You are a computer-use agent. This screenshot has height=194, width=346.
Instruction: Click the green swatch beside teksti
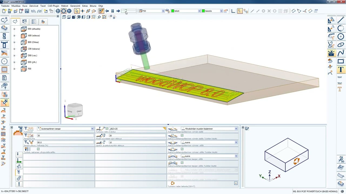(x=173, y=11)
